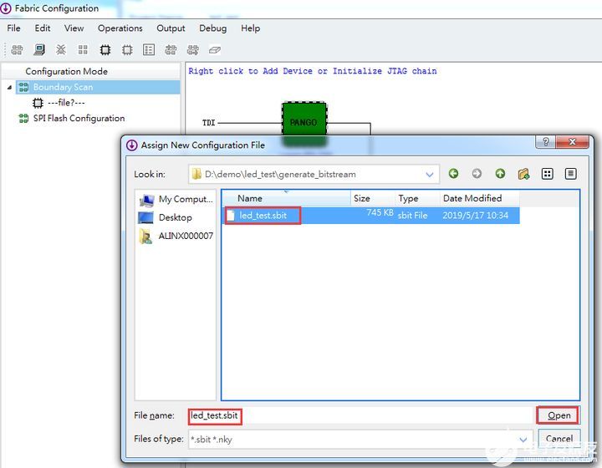Close the Assign New Configuration File dialog
The image size is (602, 468).
pyautogui.click(x=572, y=142)
